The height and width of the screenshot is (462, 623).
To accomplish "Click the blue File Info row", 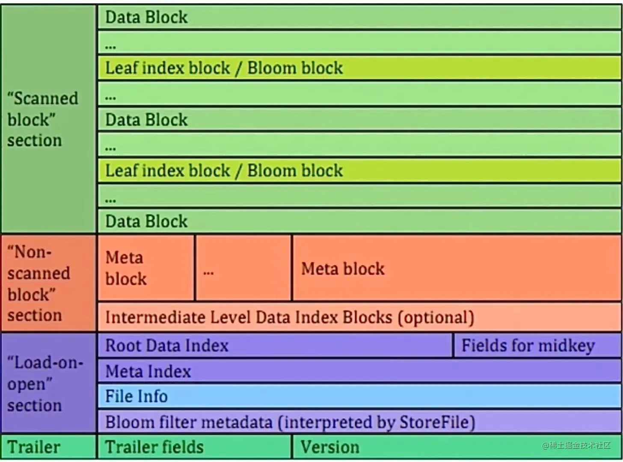I will coord(359,396).
